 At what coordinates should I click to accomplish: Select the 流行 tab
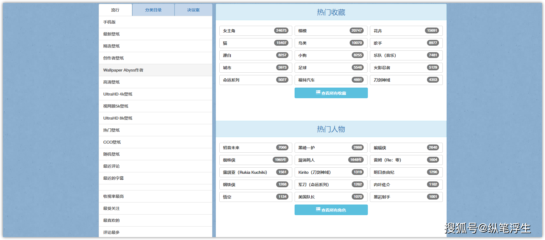point(115,10)
